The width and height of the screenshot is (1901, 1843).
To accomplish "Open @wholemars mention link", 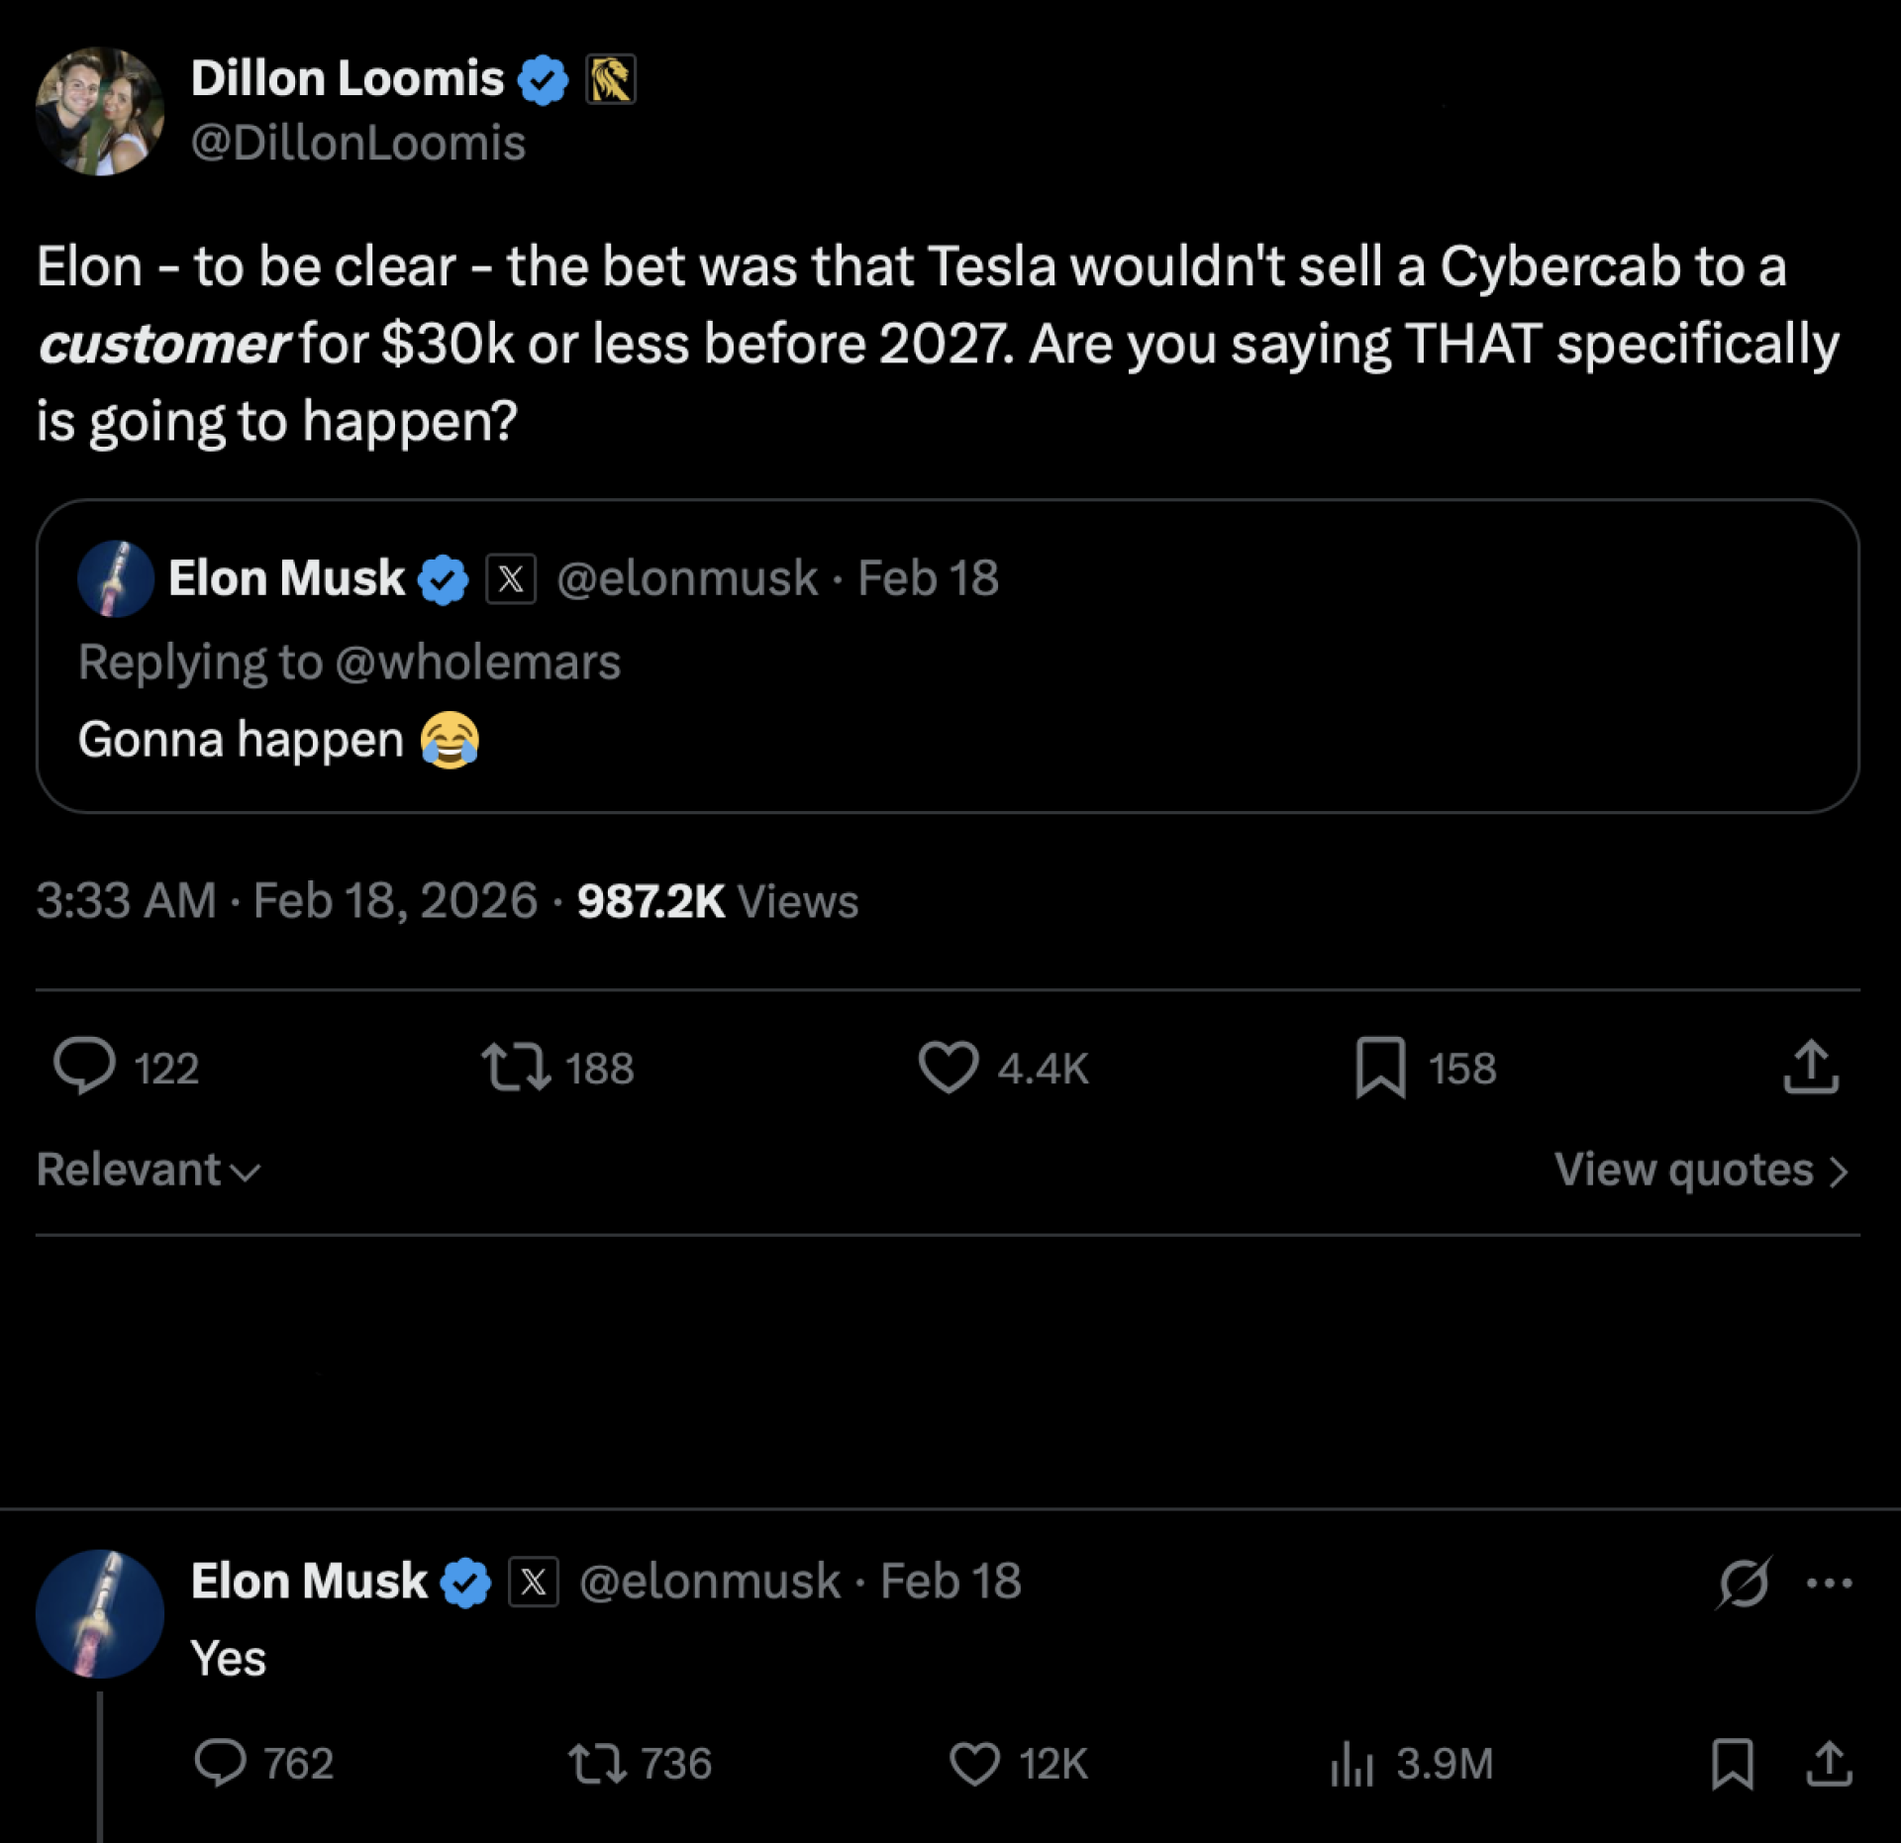I will pyautogui.click(x=477, y=662).
